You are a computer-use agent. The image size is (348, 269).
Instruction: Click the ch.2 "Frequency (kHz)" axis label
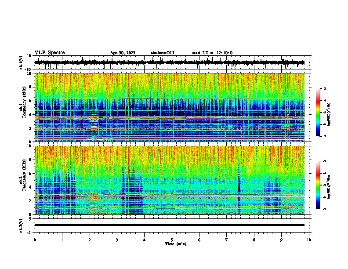tap(24, 175)
